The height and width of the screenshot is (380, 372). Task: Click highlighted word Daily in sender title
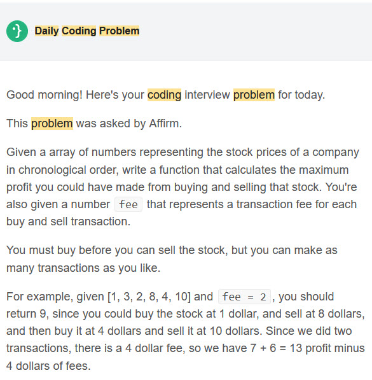47,31
